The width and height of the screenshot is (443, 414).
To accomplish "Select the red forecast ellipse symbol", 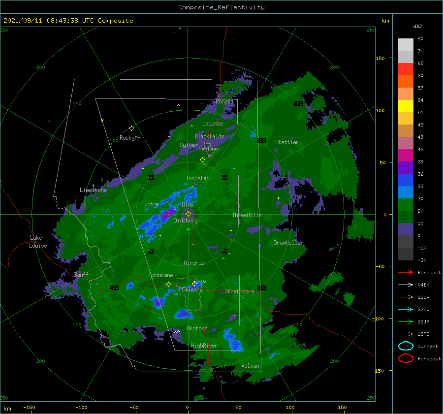I will (406, 358).
